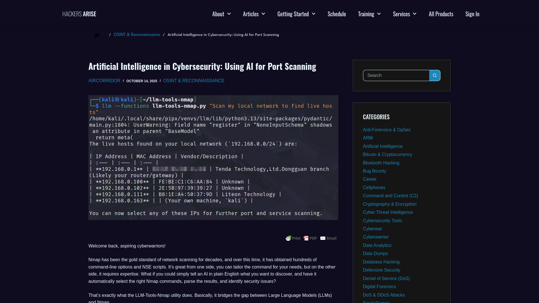The image size is (539, 303).
Task: Click the search magnifier icon
Action: (x=435, y=75)
